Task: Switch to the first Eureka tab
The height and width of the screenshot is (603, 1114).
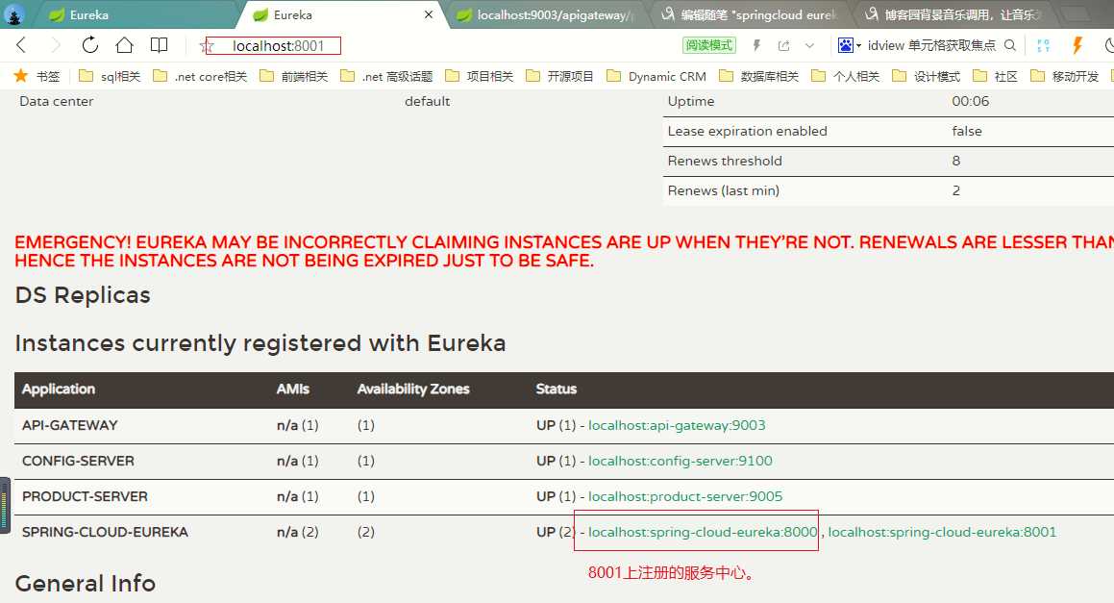Action: [88, 15]
